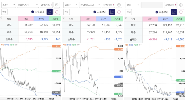Click blue -133 value tag on KOSDAQ chart

(x=119, y=77)
